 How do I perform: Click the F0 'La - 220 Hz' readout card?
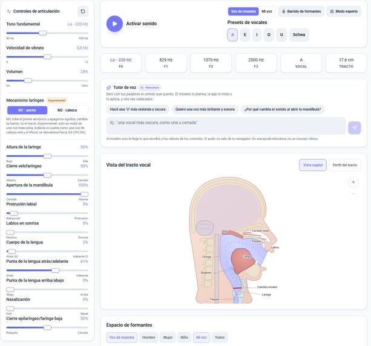[121, 63]
